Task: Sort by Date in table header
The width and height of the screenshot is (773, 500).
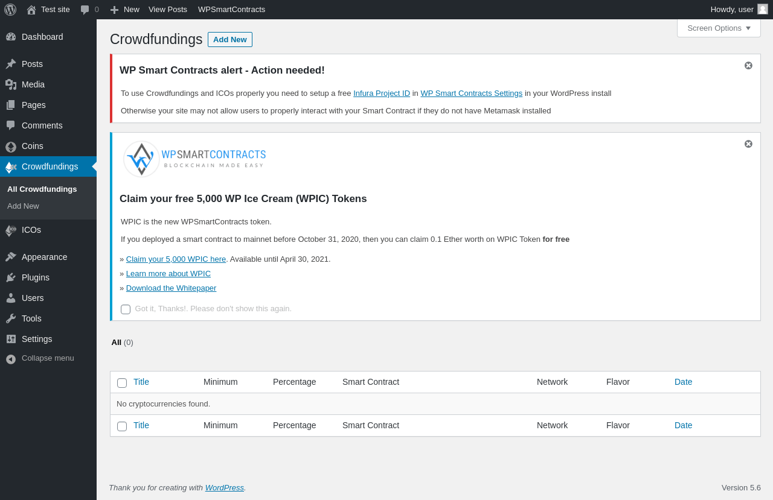Action: tap(684, 382)
